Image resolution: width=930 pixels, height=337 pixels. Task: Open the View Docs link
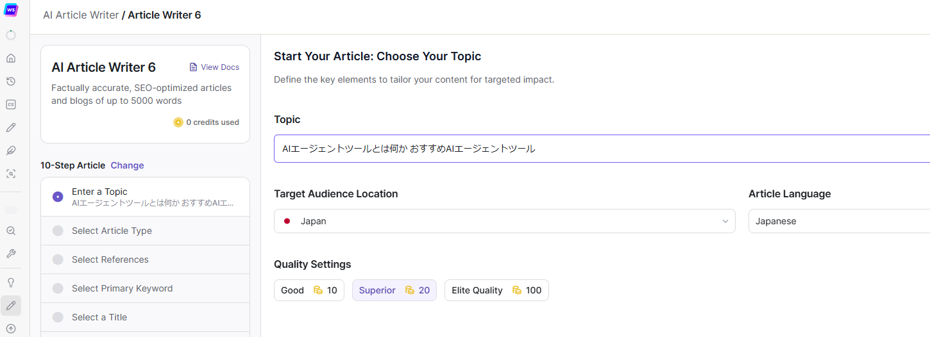click(x=214, y=67)
